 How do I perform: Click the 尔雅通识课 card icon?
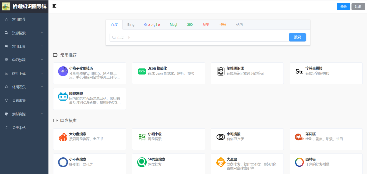221,71
